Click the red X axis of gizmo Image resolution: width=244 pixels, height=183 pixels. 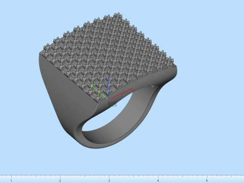point(121,94)
